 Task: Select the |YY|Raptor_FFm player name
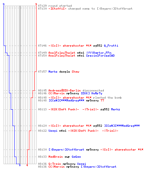click(99, 53)
